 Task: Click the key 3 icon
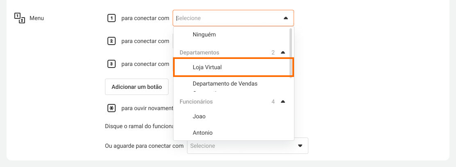(x=111, y=64)
